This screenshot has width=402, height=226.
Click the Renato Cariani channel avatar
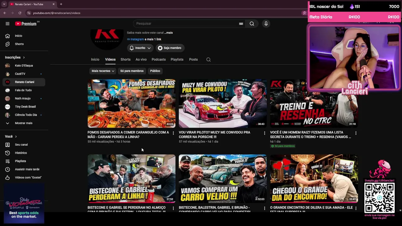(107, 39)
